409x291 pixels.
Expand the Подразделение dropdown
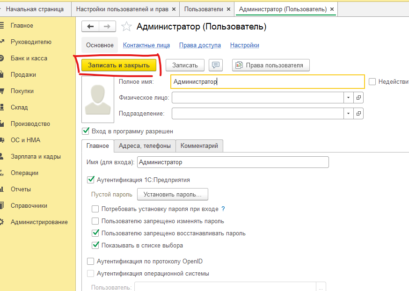[x=349, y=113]
